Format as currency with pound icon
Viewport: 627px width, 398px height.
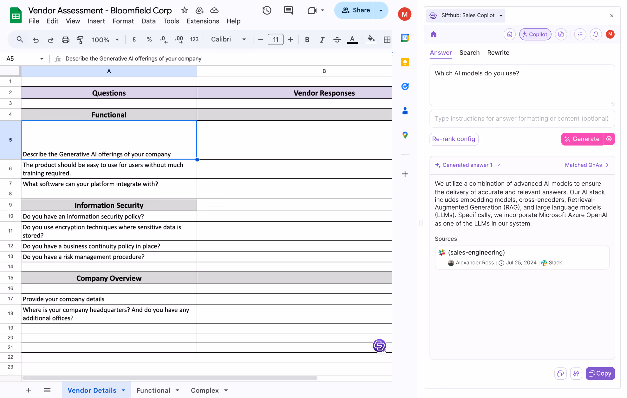tap(134, 40)
